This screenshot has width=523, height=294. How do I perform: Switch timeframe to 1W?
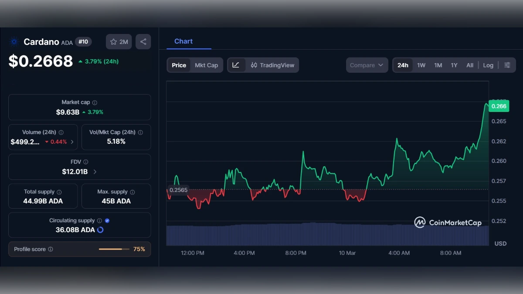[x=421, y=65]
